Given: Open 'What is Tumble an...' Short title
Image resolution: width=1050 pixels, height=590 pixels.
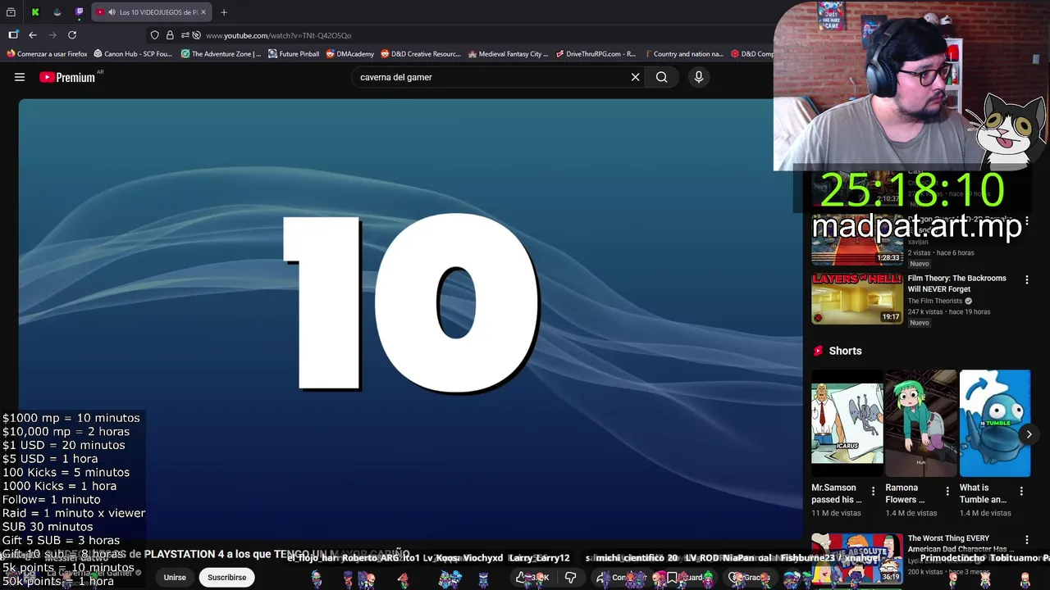Looking at the screenshot, I should point(983,493).
